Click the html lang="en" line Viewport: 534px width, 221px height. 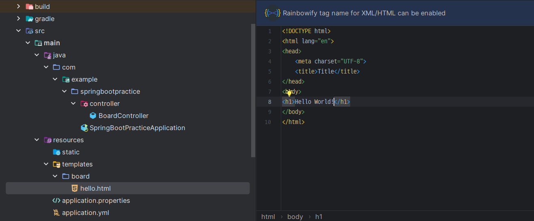tap(308, 41)
